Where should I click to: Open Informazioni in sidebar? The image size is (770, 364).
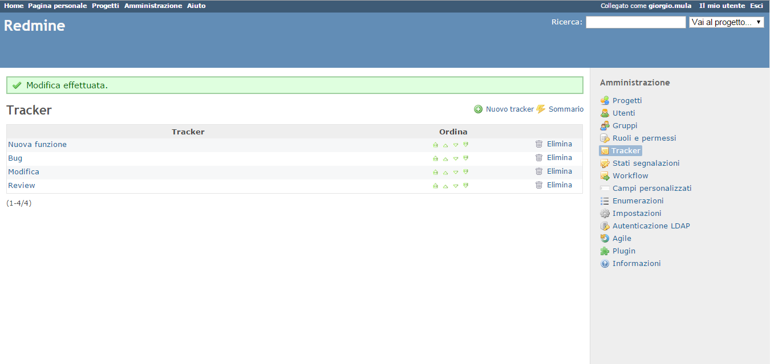(x=637, y=264)
